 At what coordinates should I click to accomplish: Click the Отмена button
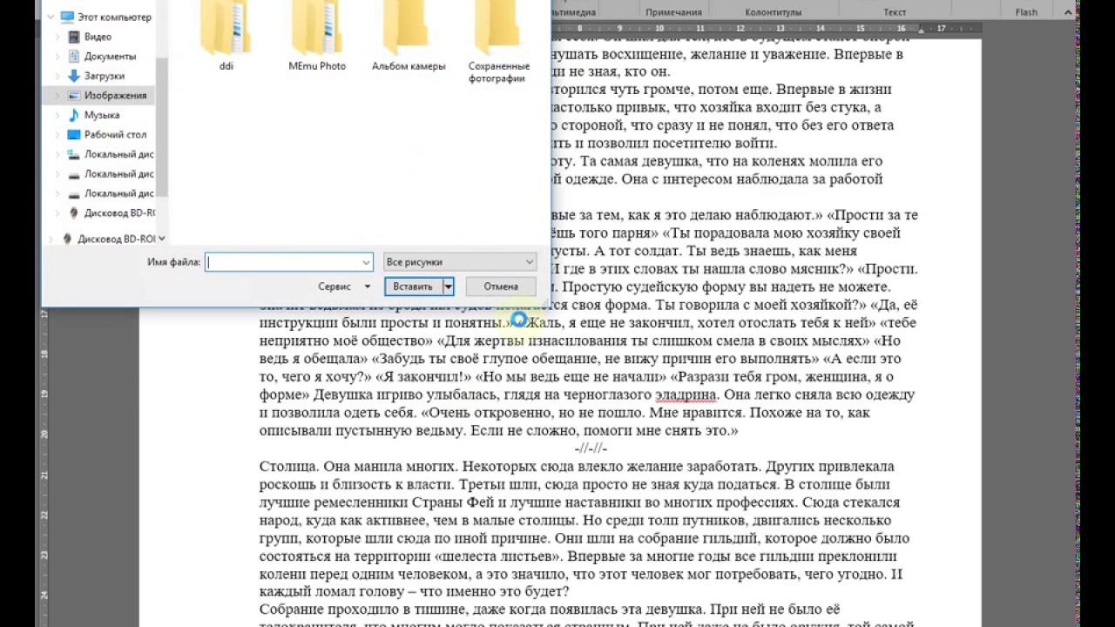tap(501, 286)
